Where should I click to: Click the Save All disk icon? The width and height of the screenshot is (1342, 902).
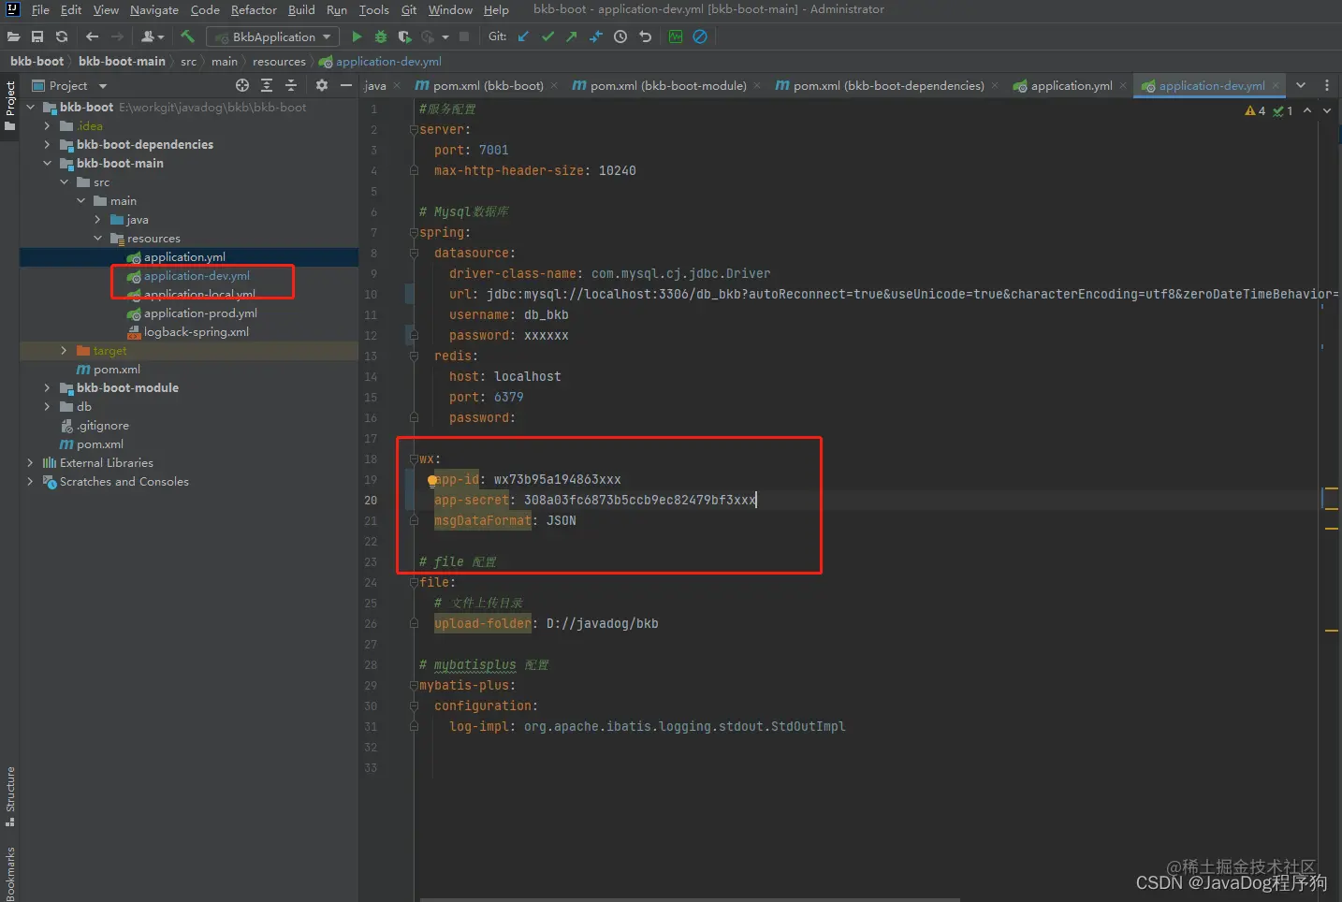[37, 36]
